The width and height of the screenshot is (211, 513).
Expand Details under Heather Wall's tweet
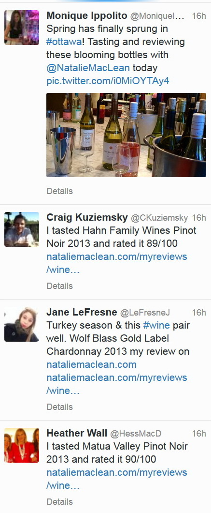59,502
